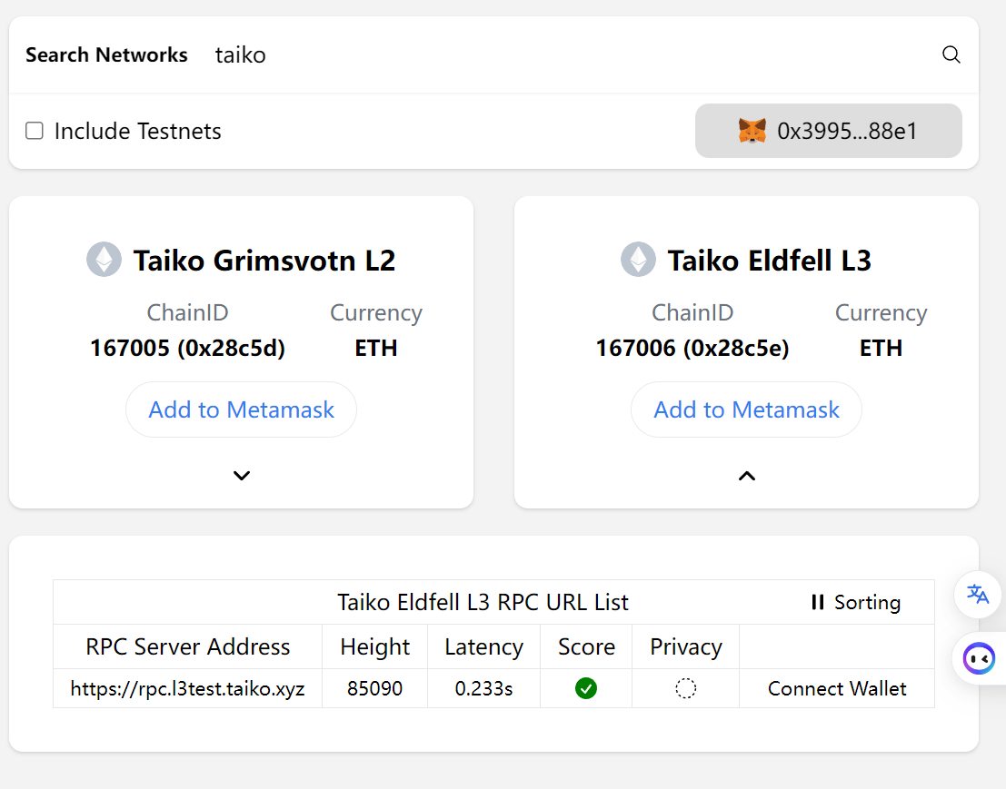Click the Search Networks label
Screen dimensions: 1006x789
pyautogui.click(x=106, y=54)
